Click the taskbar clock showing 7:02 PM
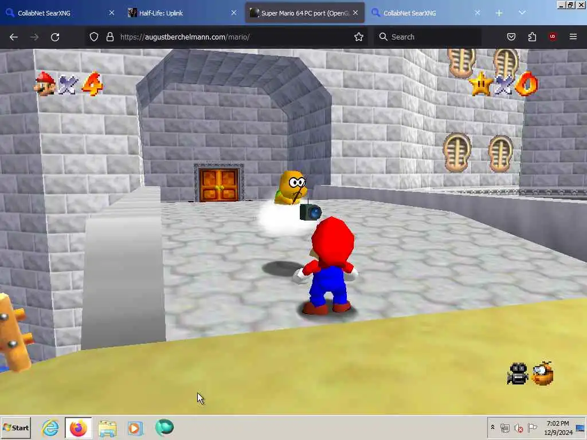 (558, 427)
